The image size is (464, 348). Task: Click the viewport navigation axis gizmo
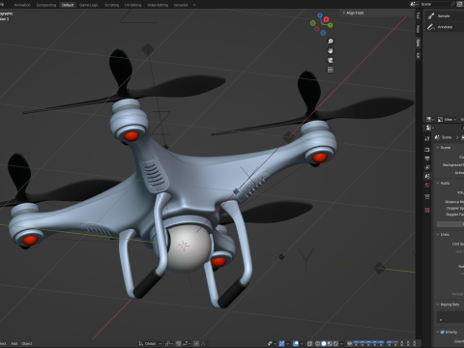tap(321, 24)
